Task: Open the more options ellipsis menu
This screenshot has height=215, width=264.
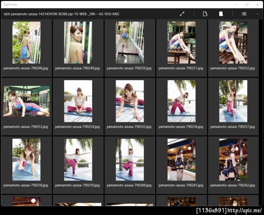Action: pos(257,14)
